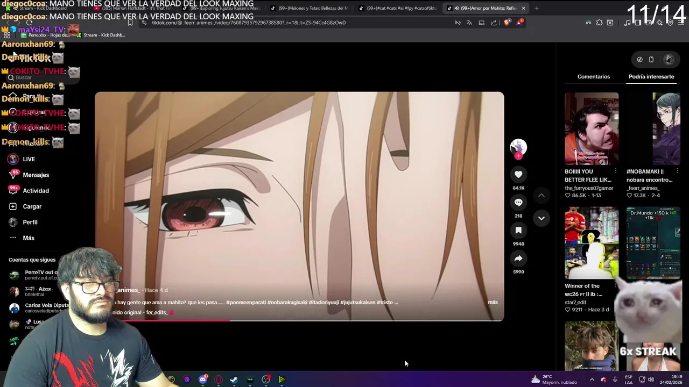
Task: Open a new browser tab with plus
Action: click(x=537, y=8)
